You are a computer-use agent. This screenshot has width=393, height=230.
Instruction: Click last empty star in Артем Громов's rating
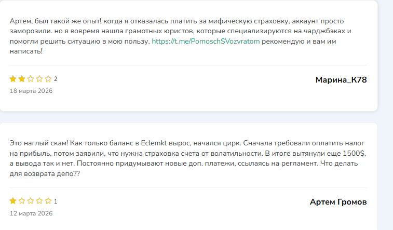48,201
